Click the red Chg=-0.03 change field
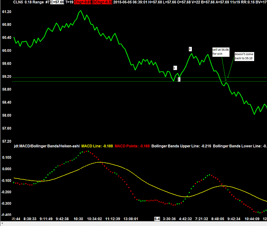This screenshot has width=267, height=226. click(83, 2)
